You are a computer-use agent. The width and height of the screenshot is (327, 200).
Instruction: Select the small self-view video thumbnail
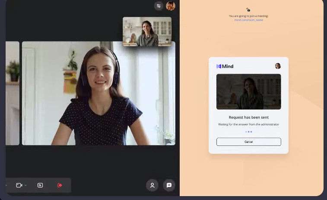147,31
